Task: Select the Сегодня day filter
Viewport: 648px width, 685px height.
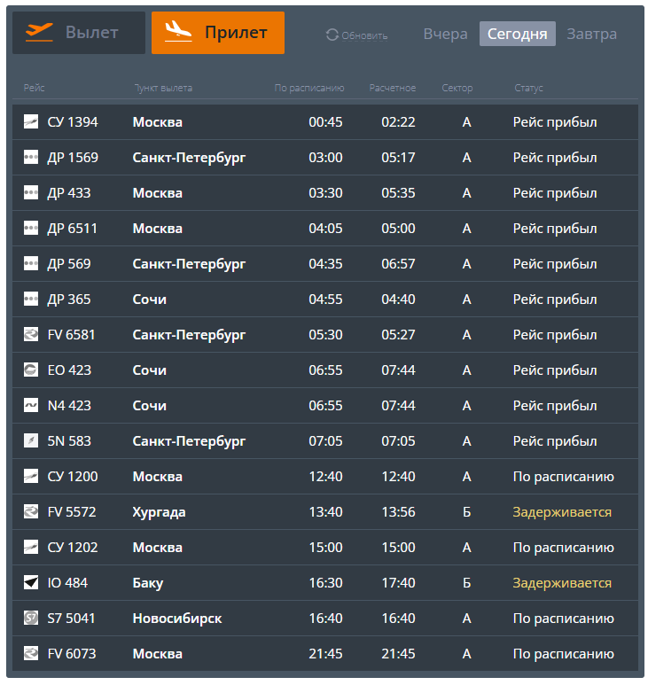Action: pos(517,35)
